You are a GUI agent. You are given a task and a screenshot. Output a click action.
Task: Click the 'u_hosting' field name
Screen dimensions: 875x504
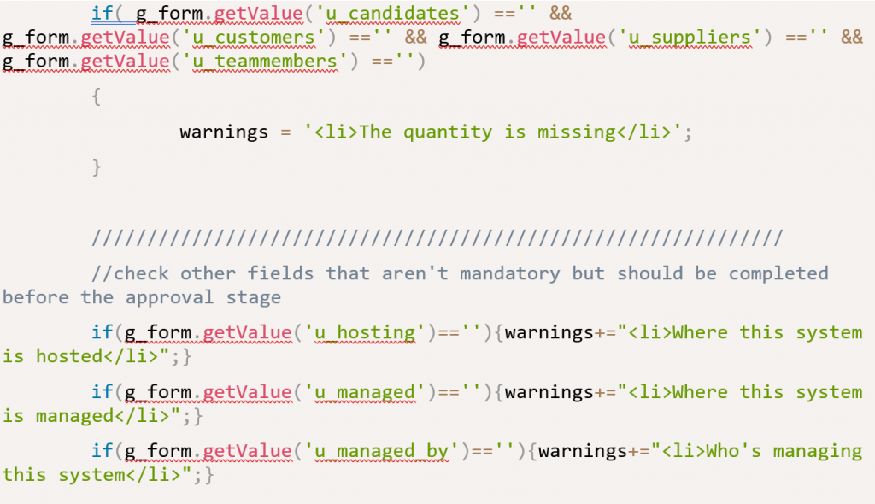point(365,332)
